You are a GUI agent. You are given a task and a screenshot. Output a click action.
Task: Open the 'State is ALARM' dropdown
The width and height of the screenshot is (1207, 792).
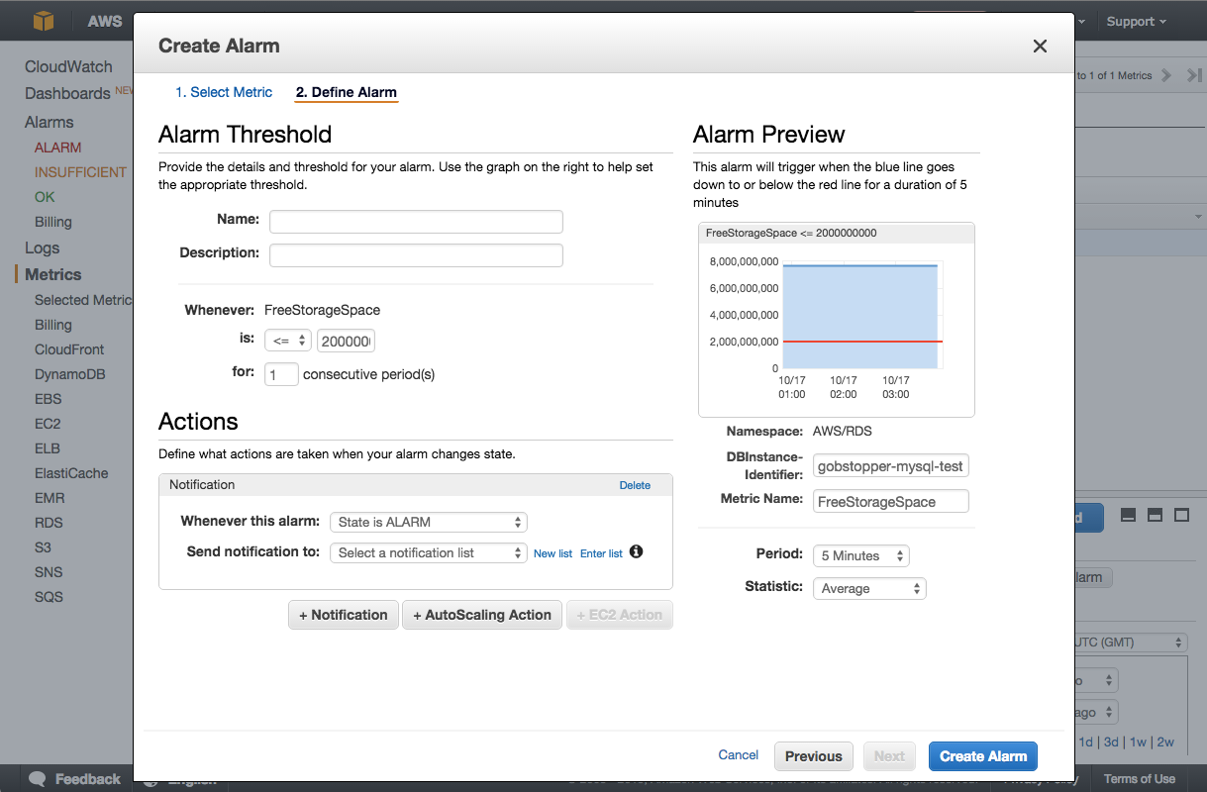(428, 522)
